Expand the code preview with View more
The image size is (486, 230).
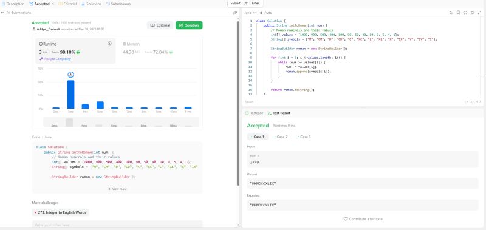[x=117, y=189]
